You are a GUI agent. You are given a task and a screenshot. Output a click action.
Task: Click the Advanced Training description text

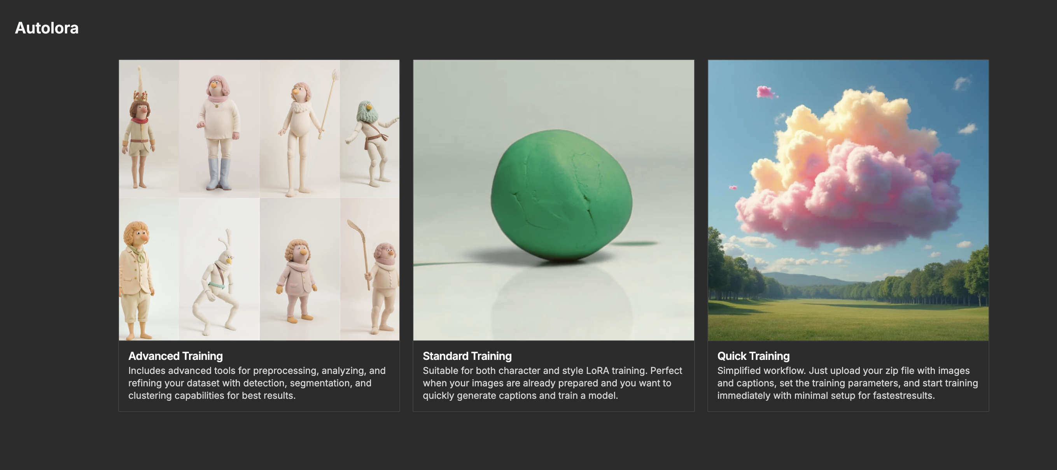(x=257, y=383)
